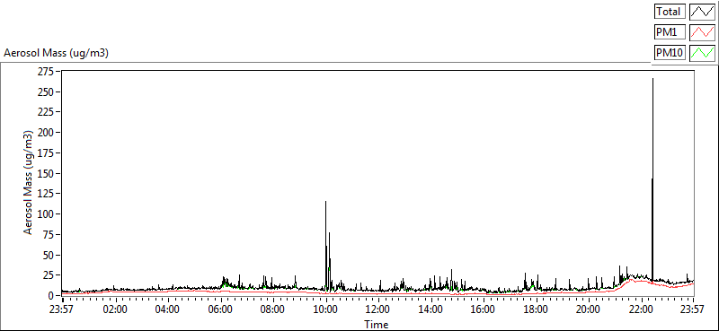Click the starting 23:57 time label
This screenshot has width=719, height=331.
coord(62,309)
